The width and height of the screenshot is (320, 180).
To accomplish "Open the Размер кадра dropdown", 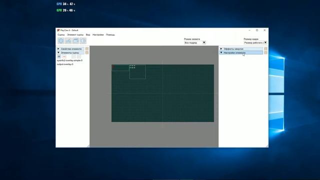I will 255,42.
